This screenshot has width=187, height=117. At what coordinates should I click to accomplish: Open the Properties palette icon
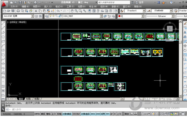[90, 11]
